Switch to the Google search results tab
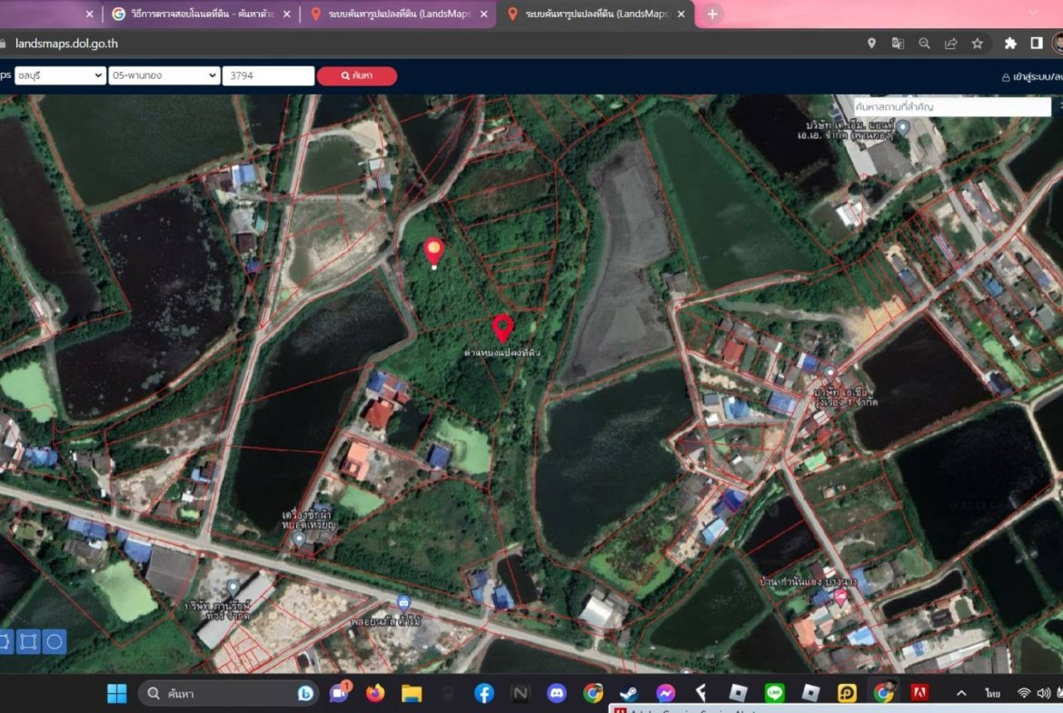The height and width of the screenshot is (713, 1063). click(198, 14)
